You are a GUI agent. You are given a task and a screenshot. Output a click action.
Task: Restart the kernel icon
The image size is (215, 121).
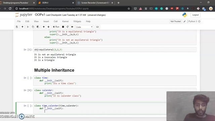tap(68, 27)
